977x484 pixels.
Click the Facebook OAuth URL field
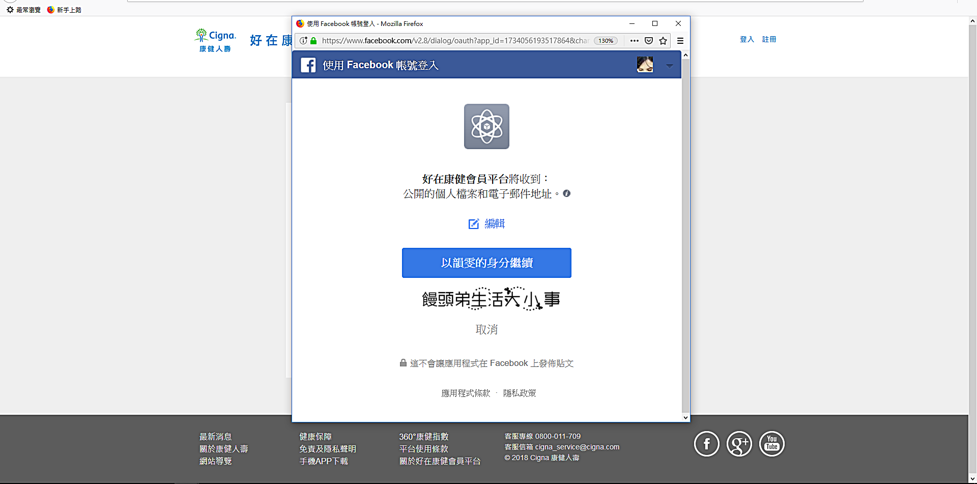(x=455, y=41)
